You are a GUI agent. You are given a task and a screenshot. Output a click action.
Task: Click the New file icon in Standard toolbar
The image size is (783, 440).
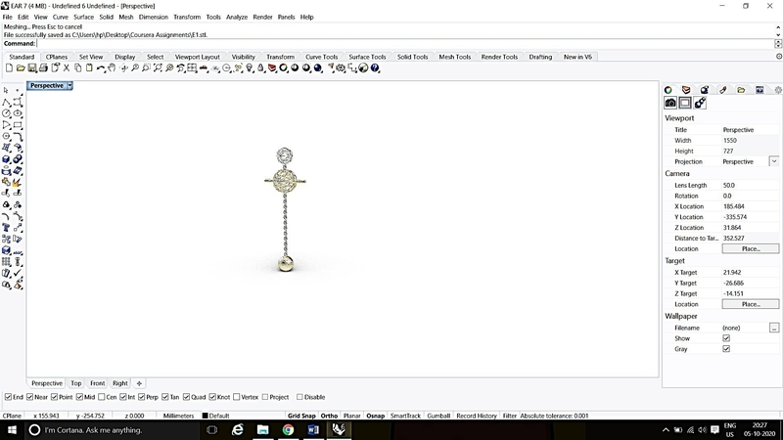(x=9, y=67)
